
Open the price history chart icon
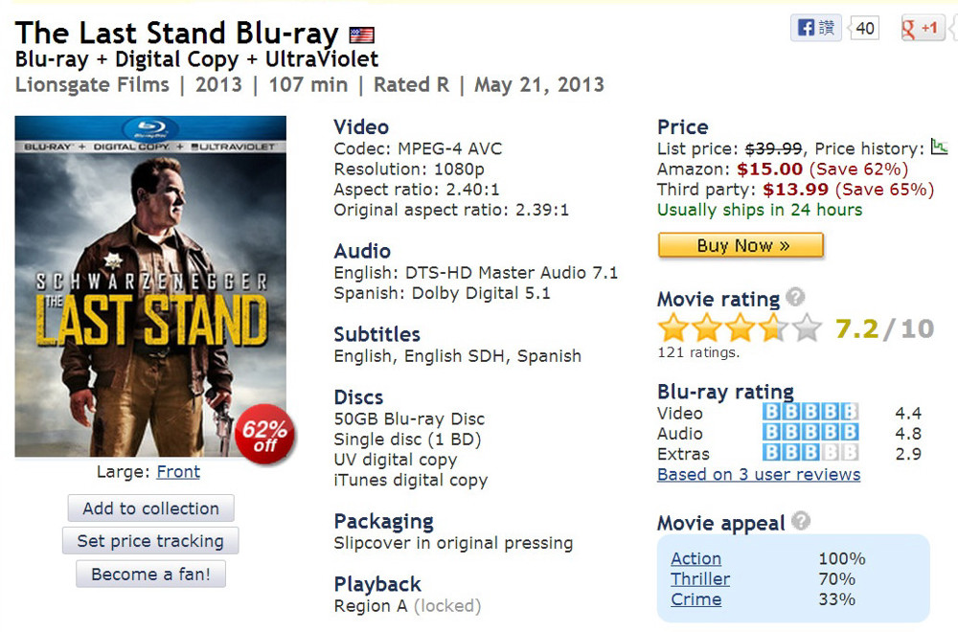(x=939, y=147)
